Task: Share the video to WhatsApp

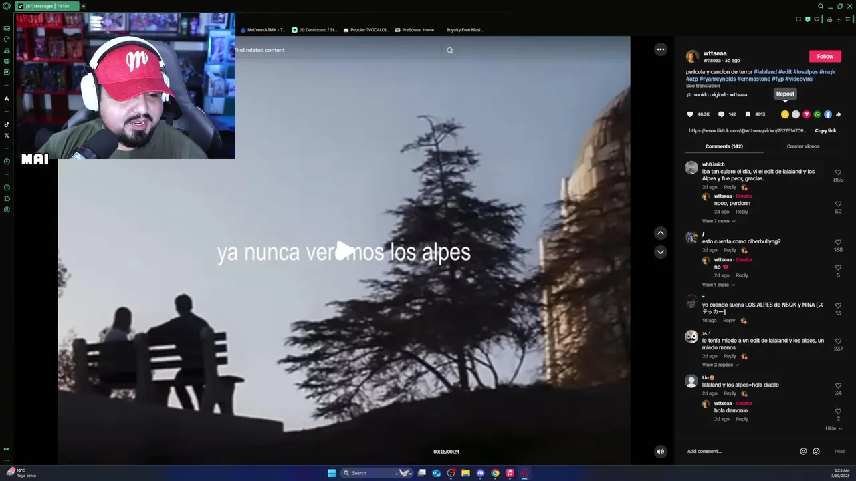Action: (817, 114)
